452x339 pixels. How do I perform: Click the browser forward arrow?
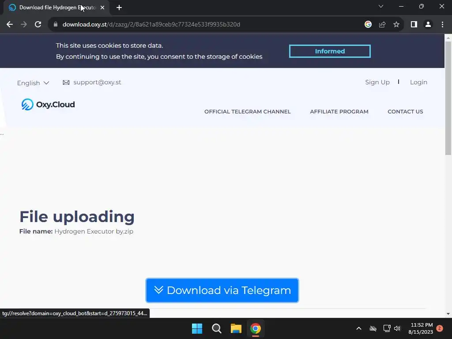click(24, 25)
